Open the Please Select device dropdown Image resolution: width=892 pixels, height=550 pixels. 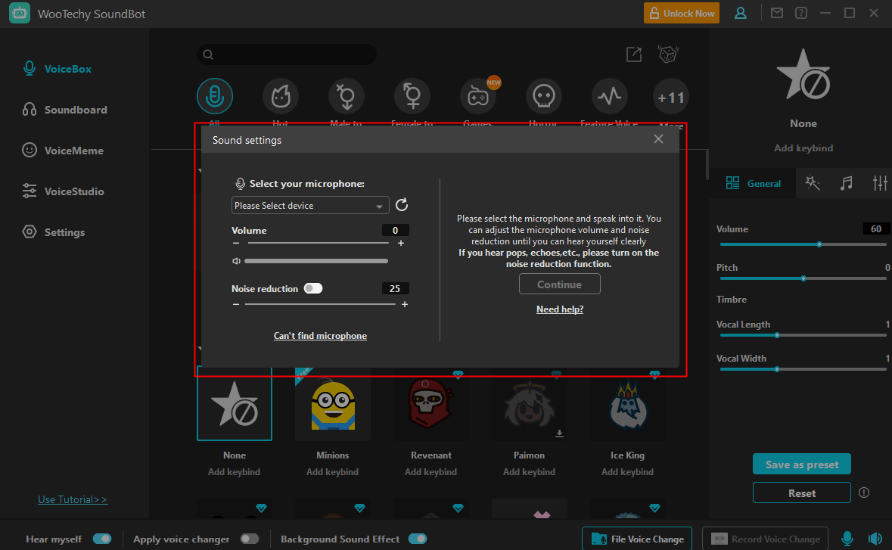[310, 205]
